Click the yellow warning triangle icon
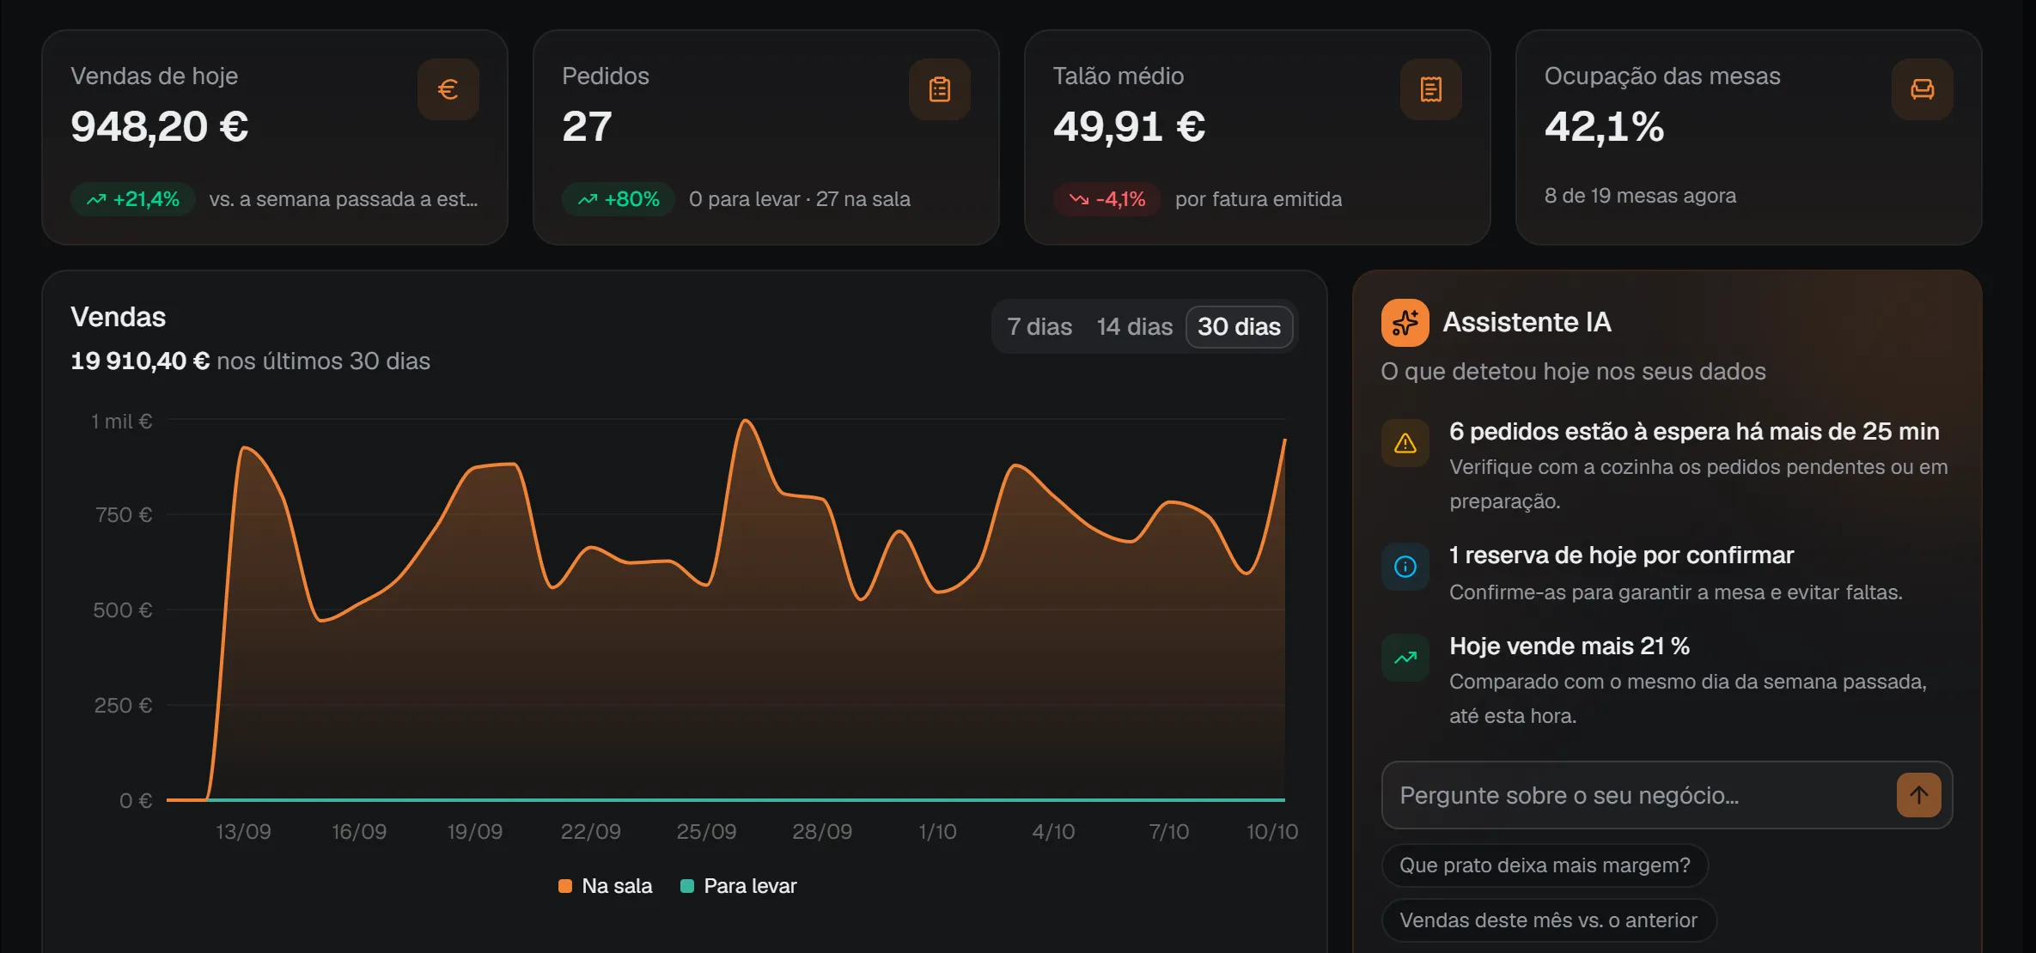Viewport: 2036px width, 953px height. pos(1405,443)
